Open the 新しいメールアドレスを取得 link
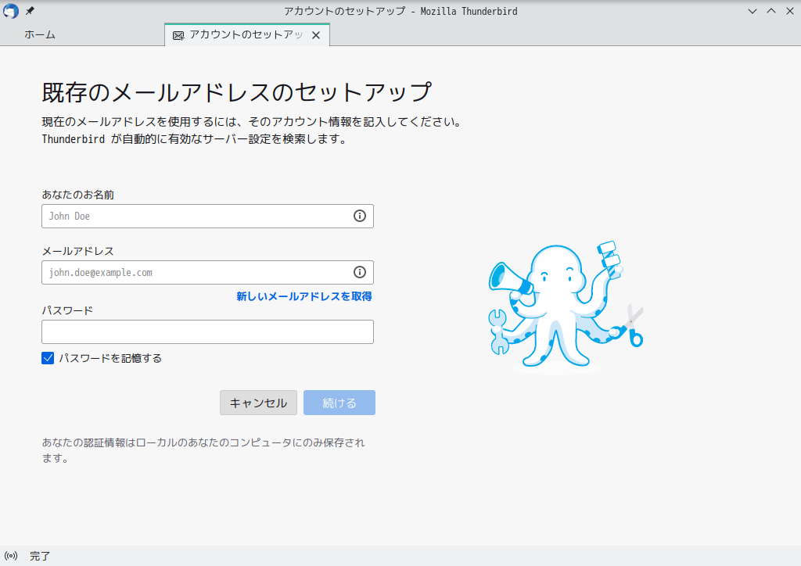The image size is (801, 566). coord(304,296)
